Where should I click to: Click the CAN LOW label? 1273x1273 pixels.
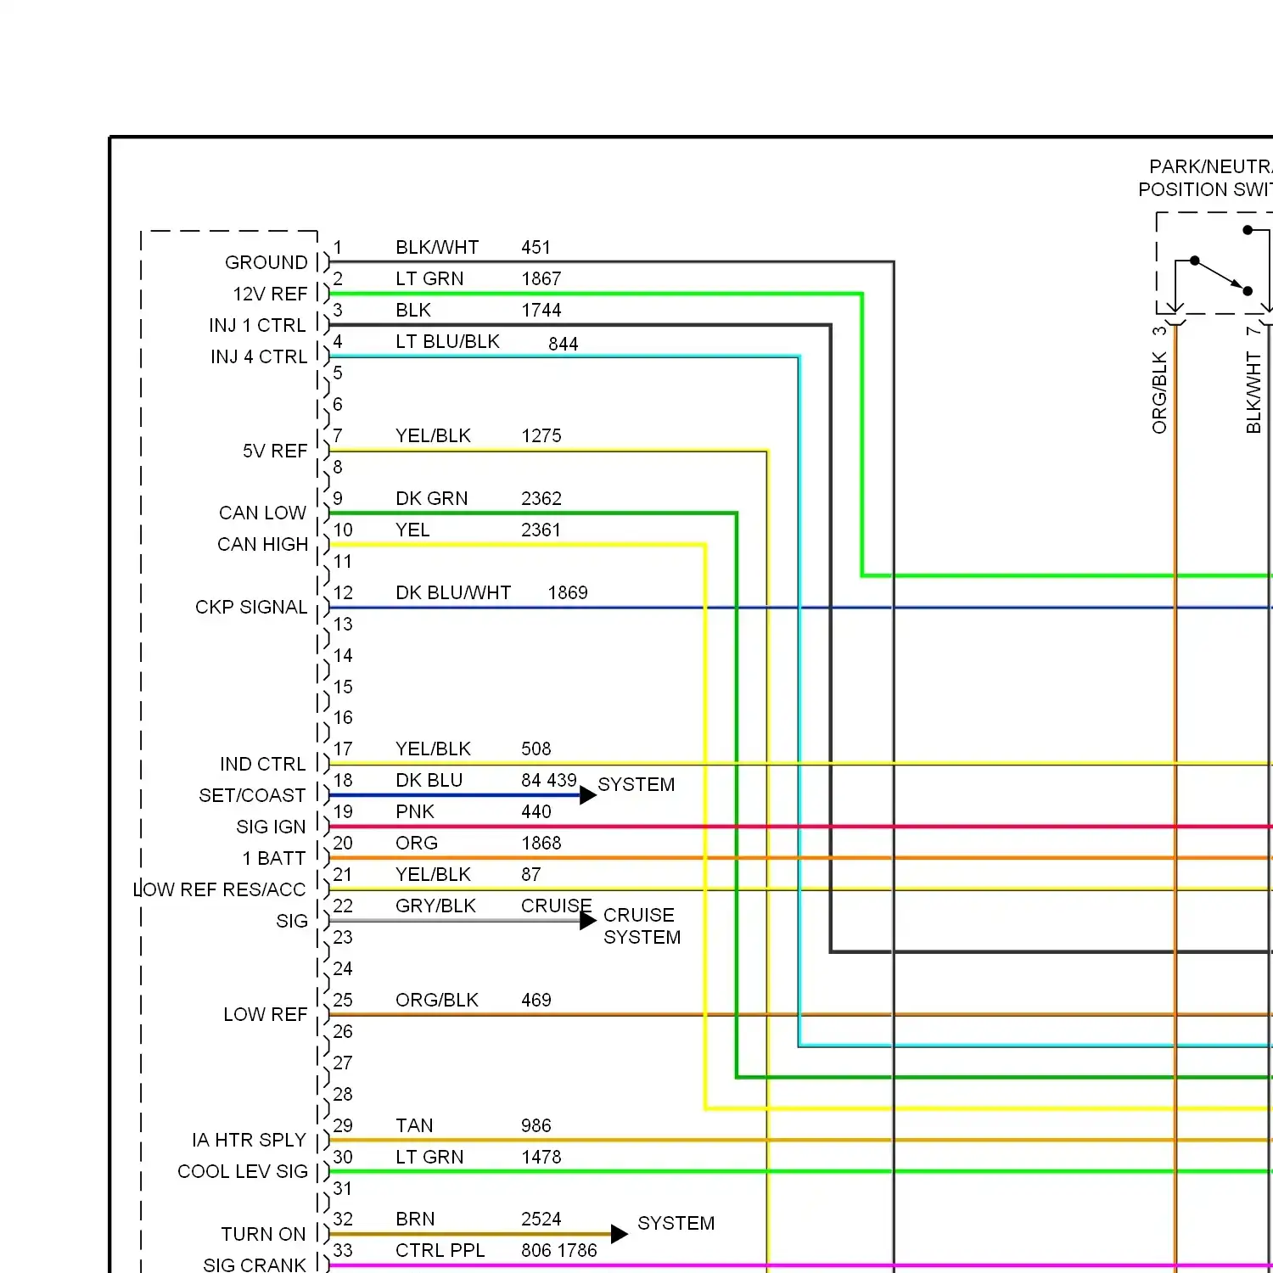click(262, 513)
